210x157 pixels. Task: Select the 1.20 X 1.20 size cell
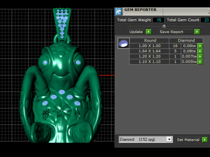tap(149, 56)
